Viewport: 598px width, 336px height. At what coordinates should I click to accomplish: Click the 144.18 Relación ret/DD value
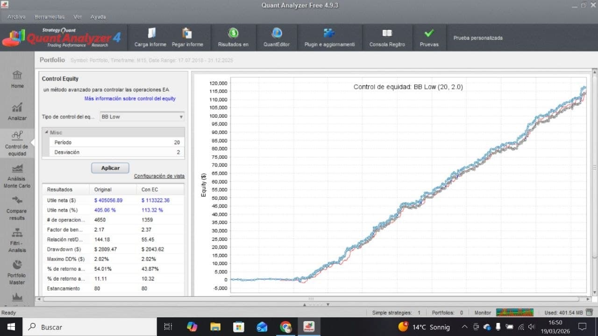pos(101,239)
